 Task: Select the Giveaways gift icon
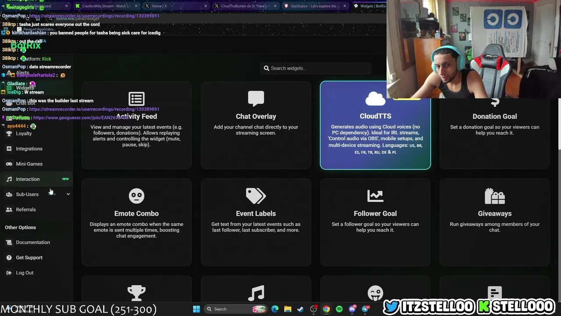[x=494, y=196]
